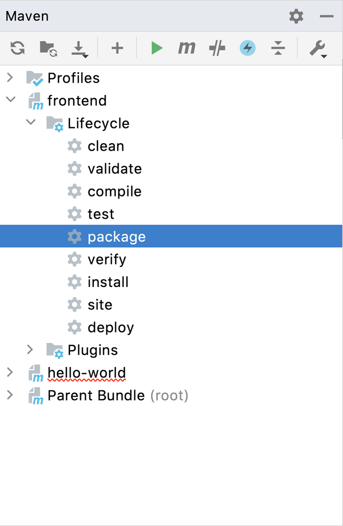Run Maven build with green play icon
This screenshot has height=526, width=343.
pyautogui.click(x=156, y=48)
